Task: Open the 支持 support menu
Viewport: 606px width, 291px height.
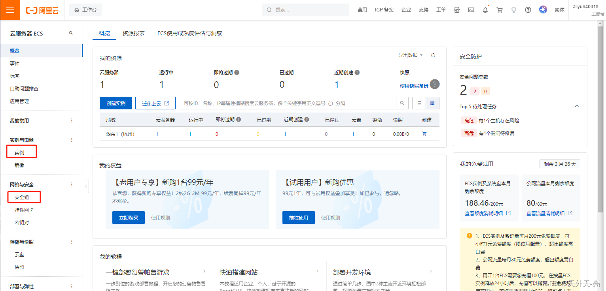Action: 424,10
